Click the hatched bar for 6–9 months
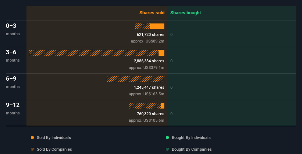This screenshot has width=302, height=154. (x=135, y=79)
